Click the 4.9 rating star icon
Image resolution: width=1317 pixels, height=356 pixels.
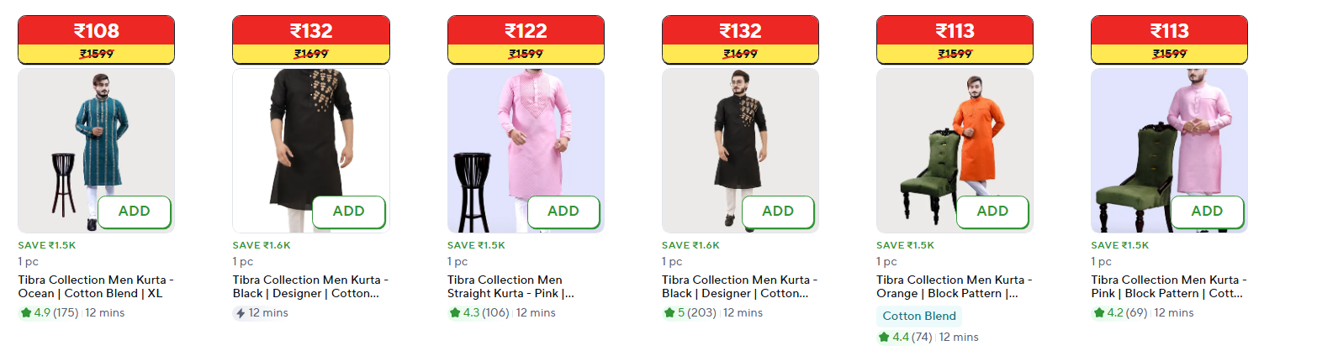click(26, 313)
